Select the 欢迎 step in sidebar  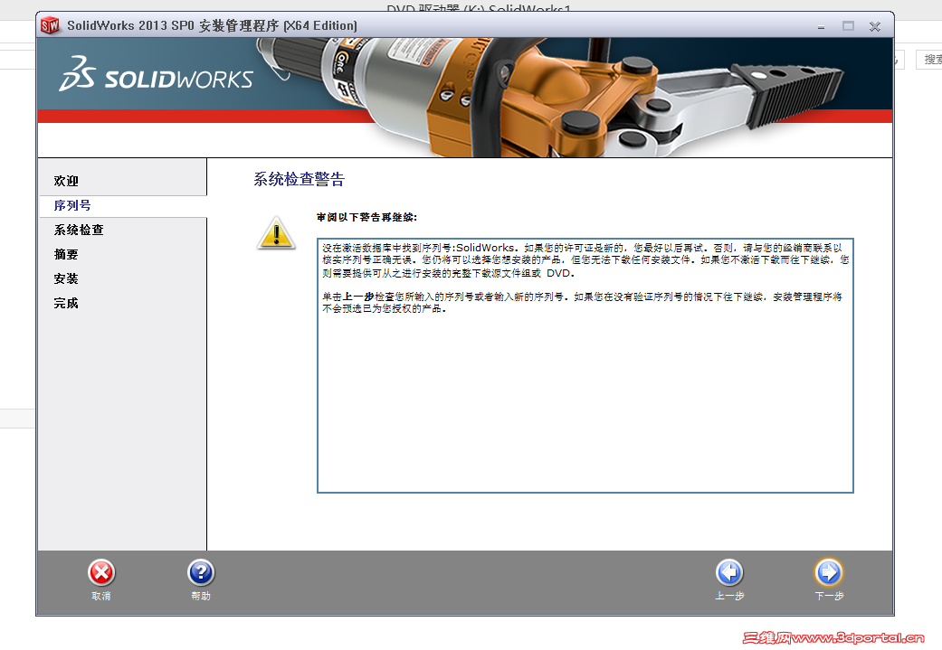[66, 181]
